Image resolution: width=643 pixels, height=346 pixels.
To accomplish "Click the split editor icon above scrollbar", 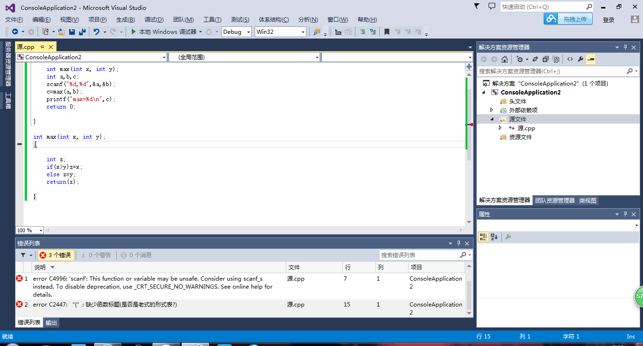I will 469,67.
